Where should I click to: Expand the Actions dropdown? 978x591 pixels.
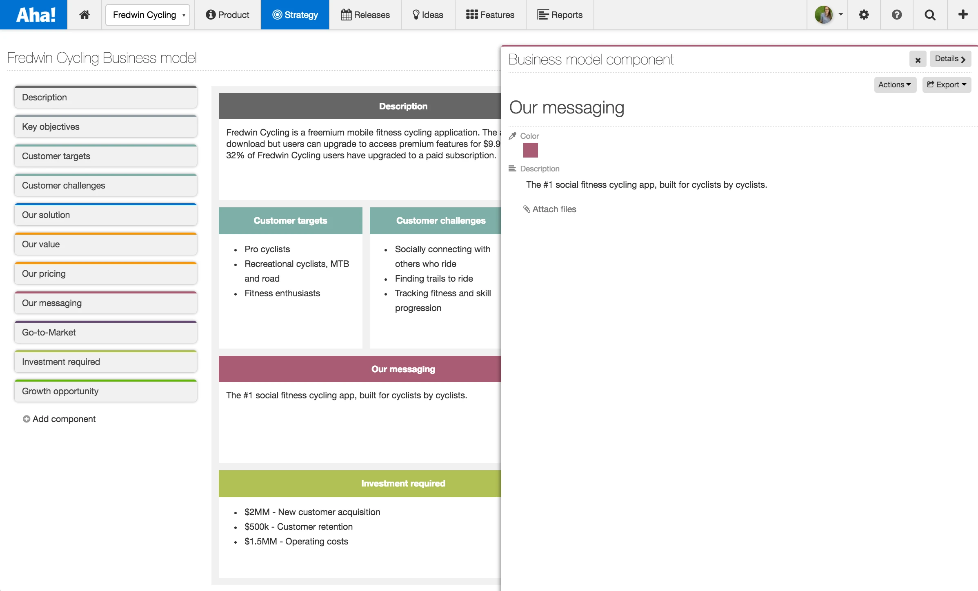coord(895,84)
